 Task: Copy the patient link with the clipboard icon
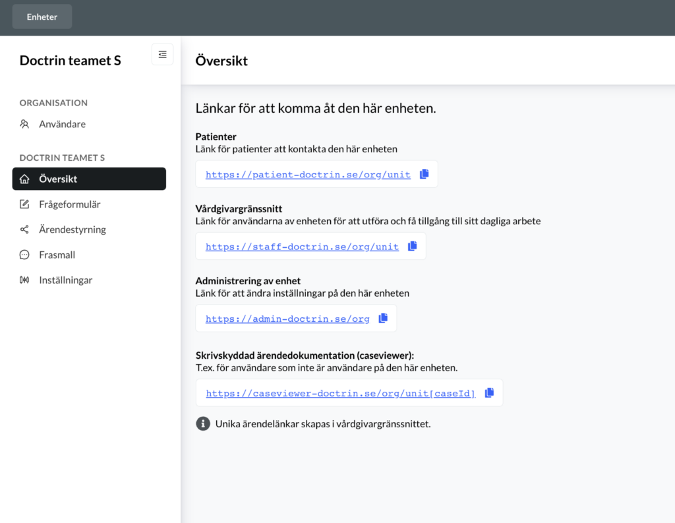coord(424,173)
